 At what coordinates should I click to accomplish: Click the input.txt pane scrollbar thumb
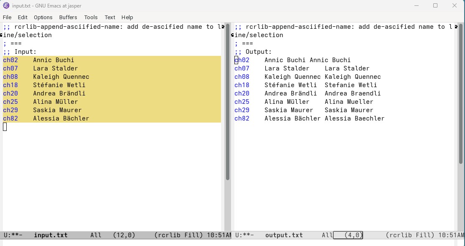point(227,102)
